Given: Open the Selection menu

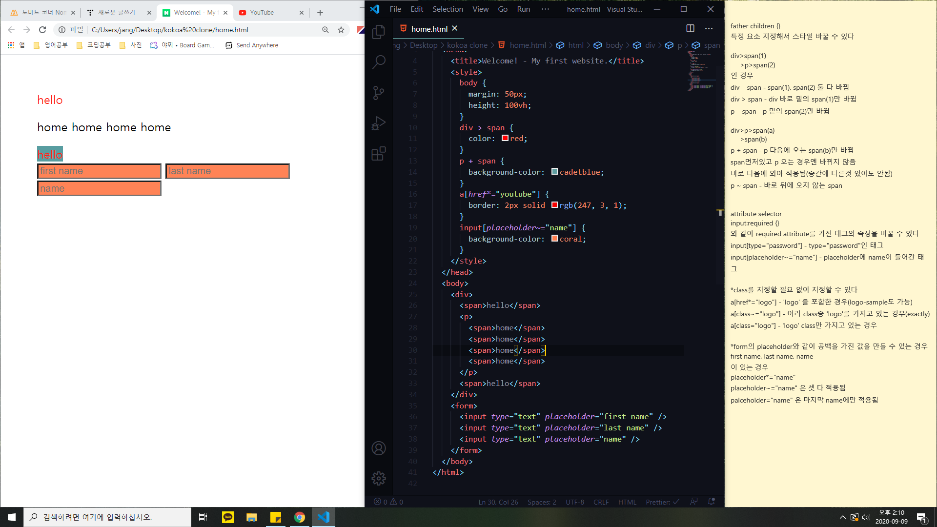Looking at the screenshot, I should coord(448,9).
